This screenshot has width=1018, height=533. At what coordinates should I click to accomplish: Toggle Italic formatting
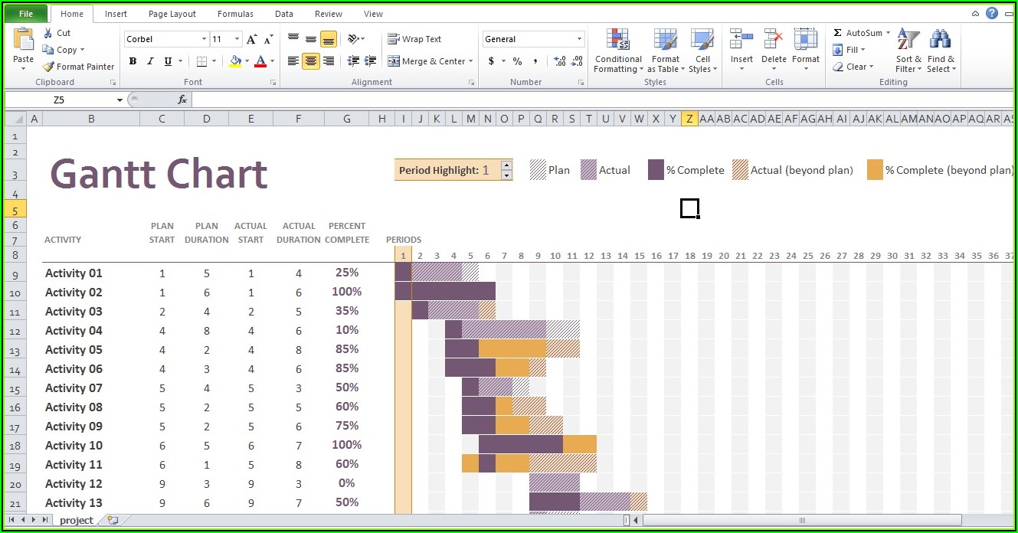tap(150, 61)
